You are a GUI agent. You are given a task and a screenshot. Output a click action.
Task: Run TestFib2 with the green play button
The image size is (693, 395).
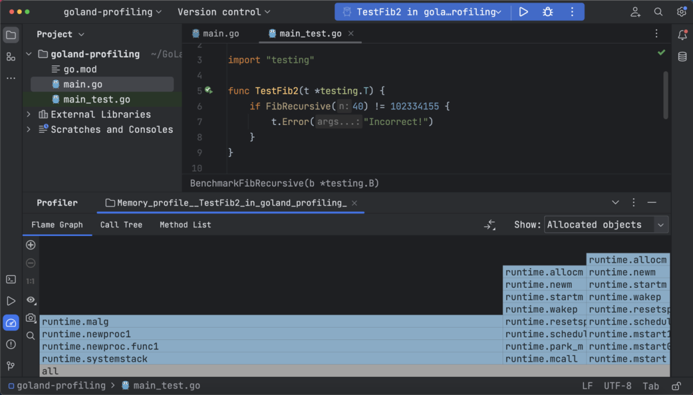[x=524, y=12]
